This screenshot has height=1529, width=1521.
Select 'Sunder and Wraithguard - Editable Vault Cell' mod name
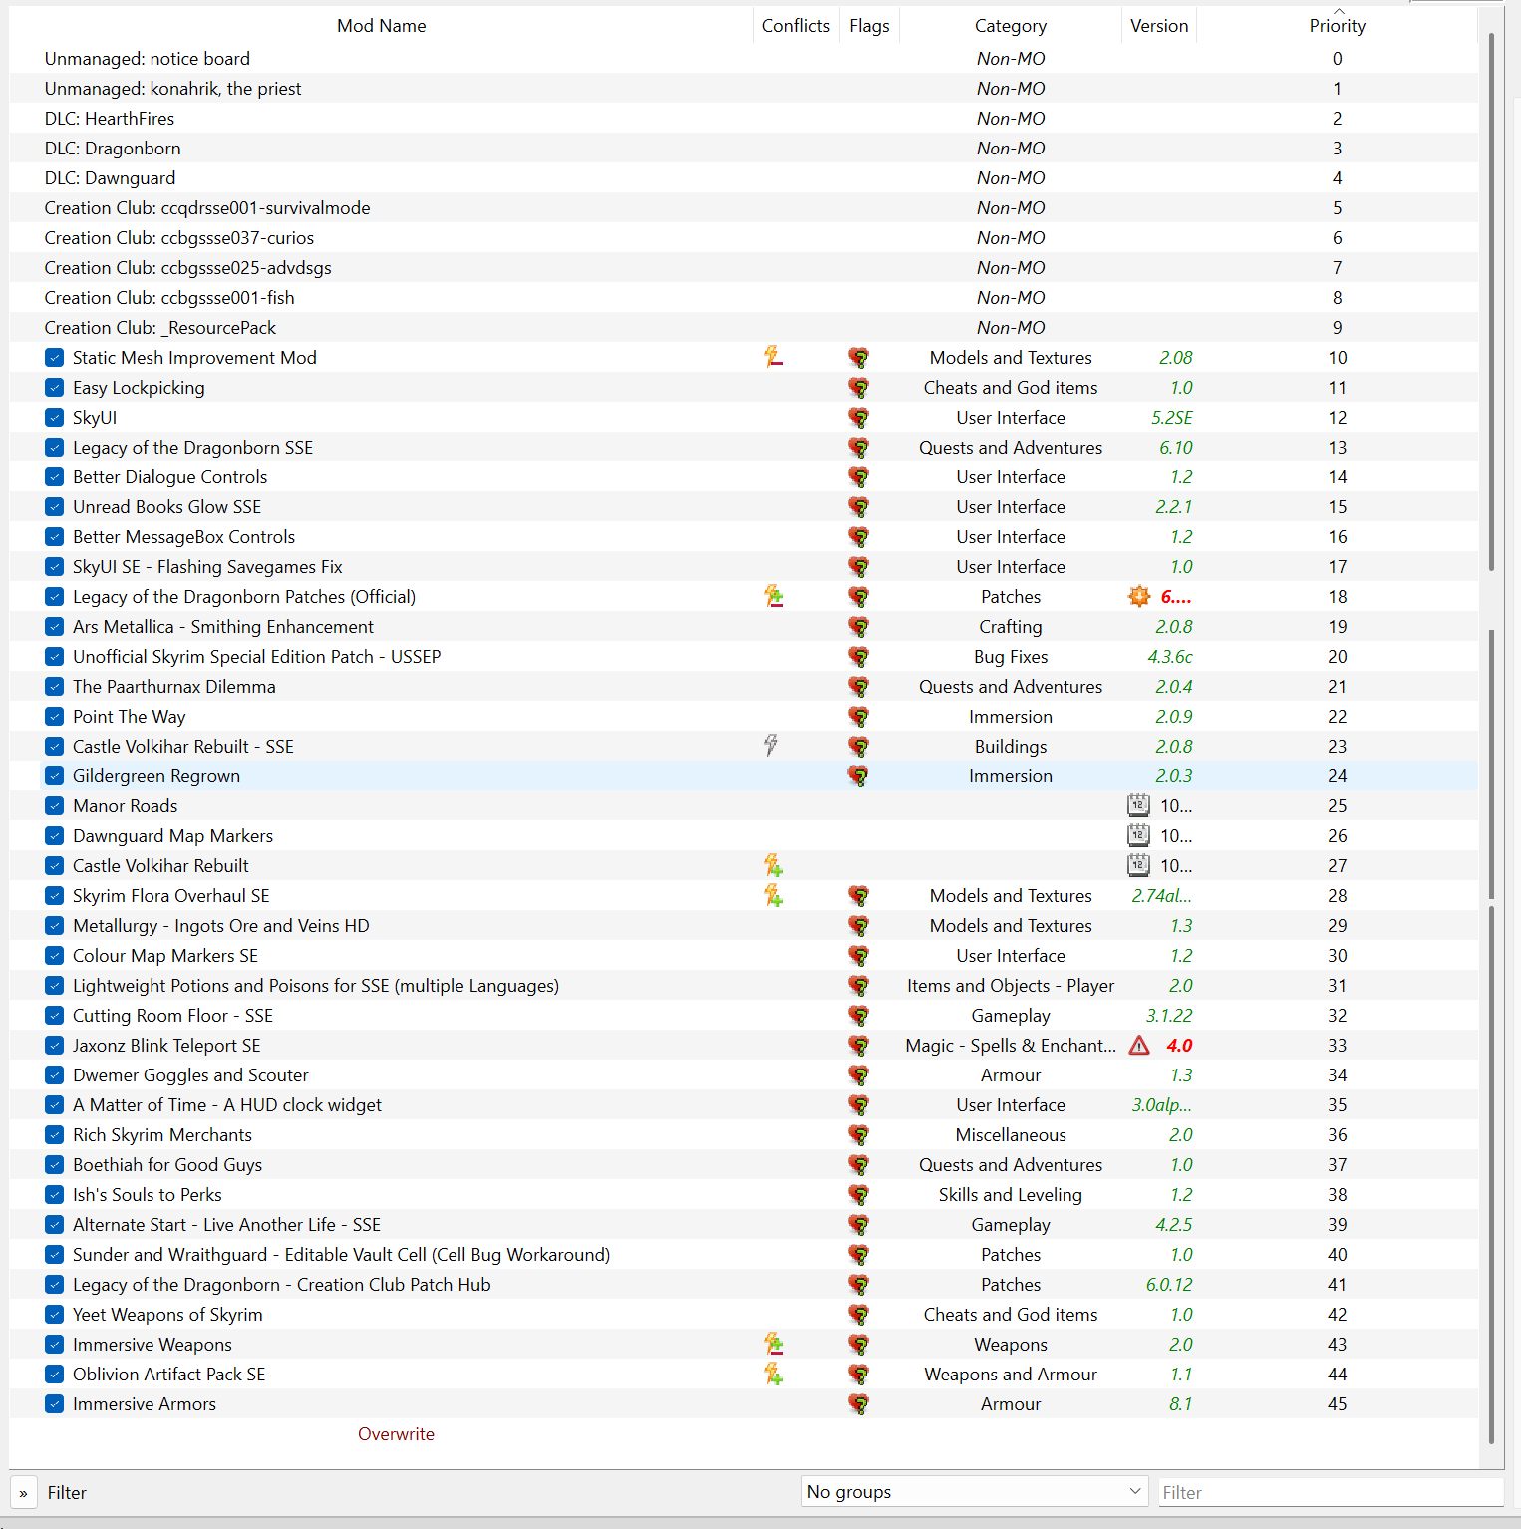[341, 1254]
